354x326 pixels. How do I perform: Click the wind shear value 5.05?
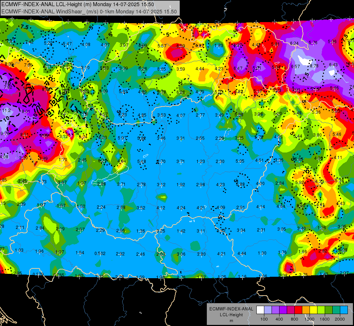tap(240, 161)
